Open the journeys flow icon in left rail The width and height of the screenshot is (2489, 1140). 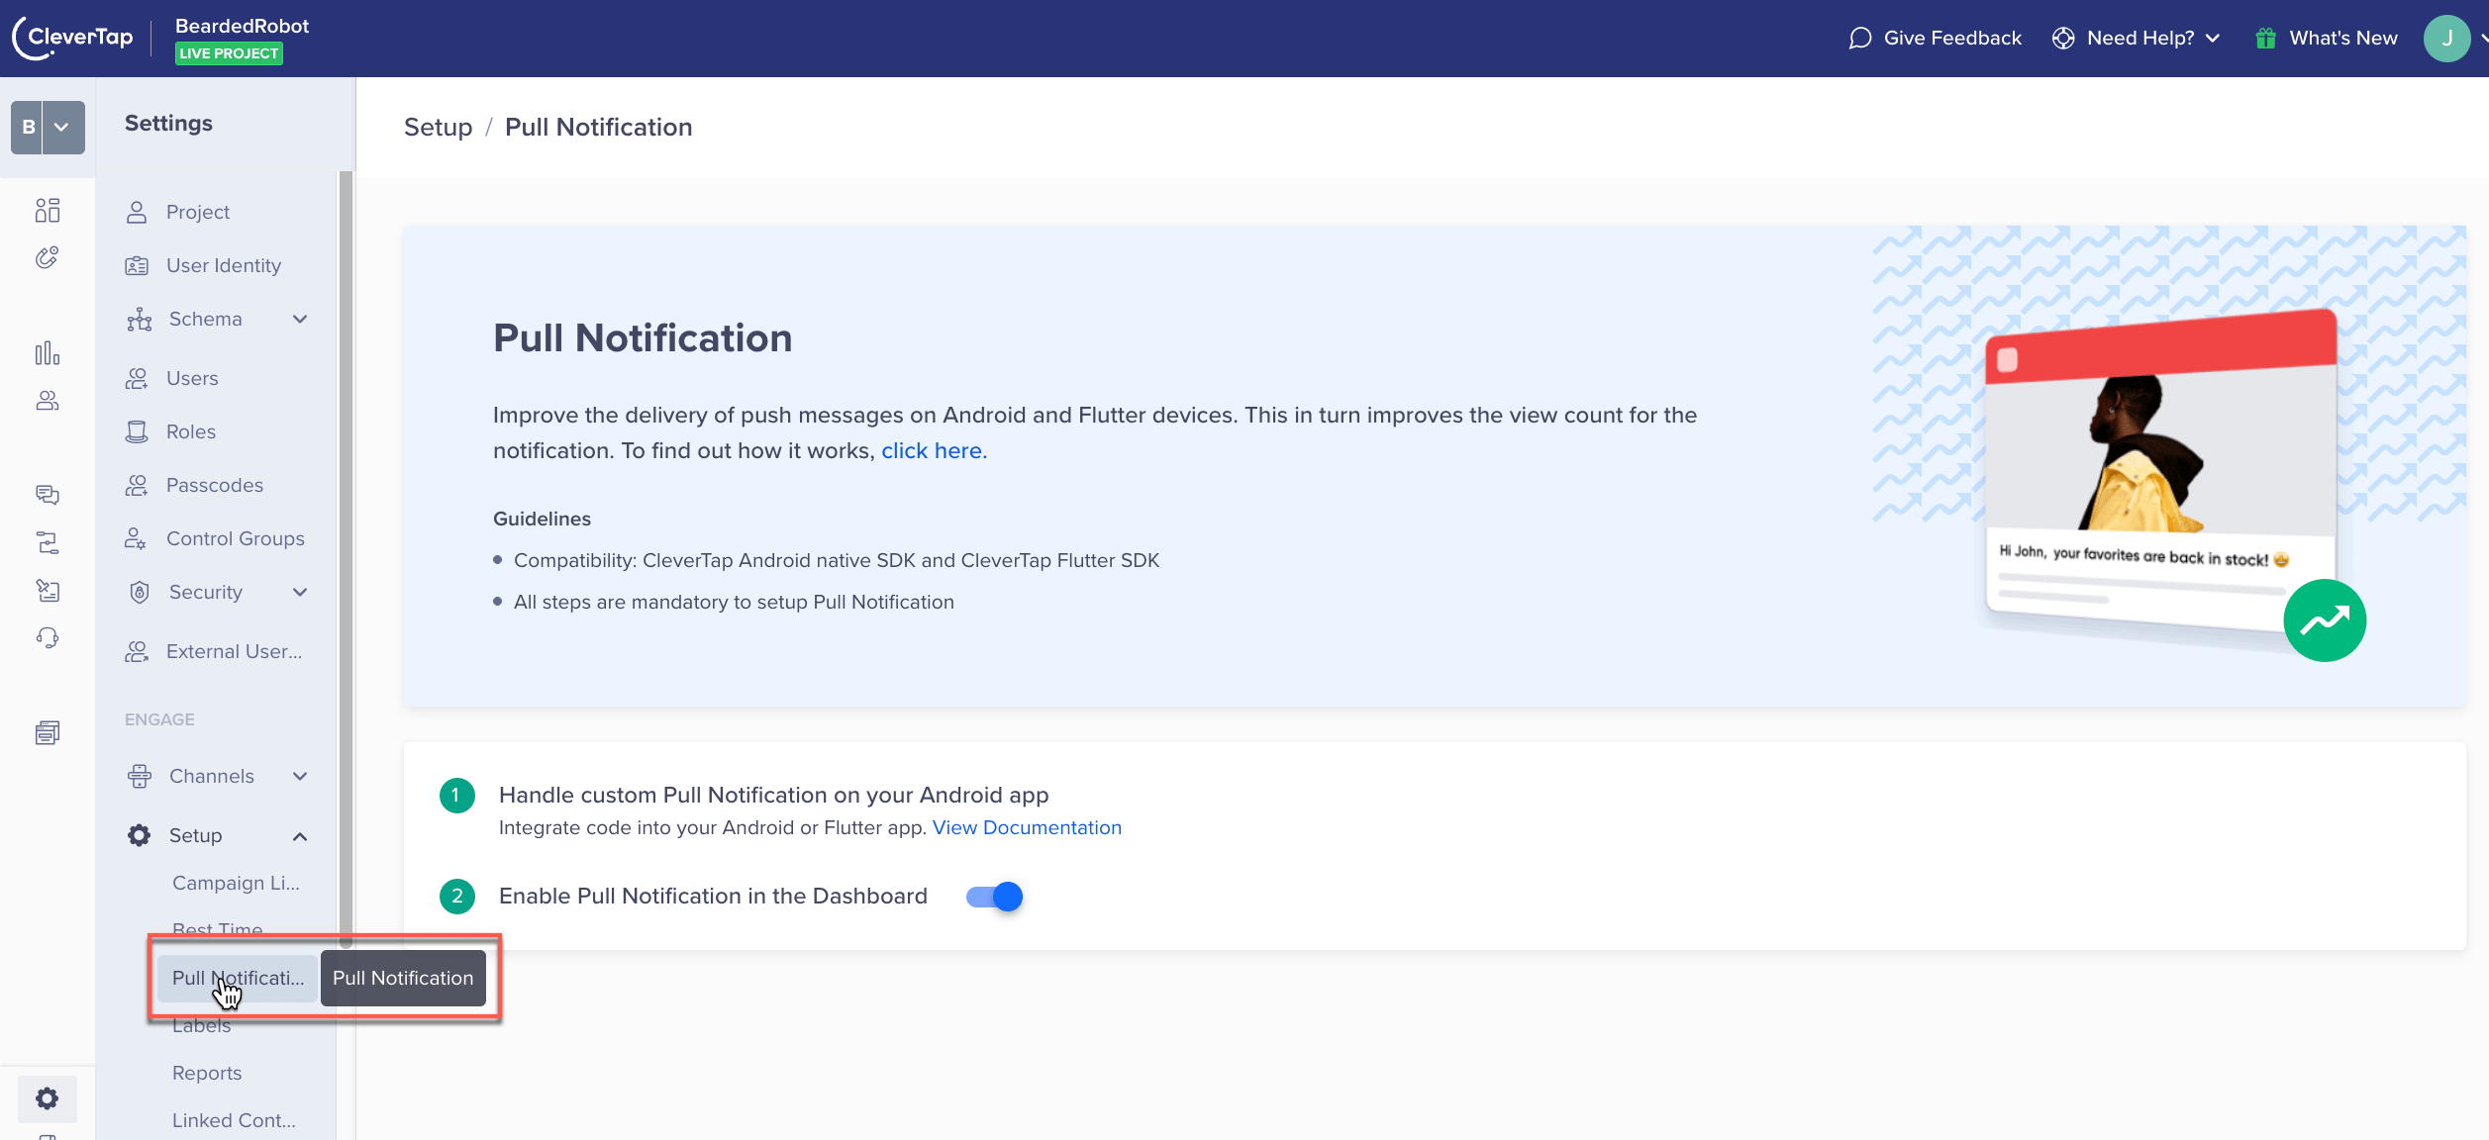[47, 542]
